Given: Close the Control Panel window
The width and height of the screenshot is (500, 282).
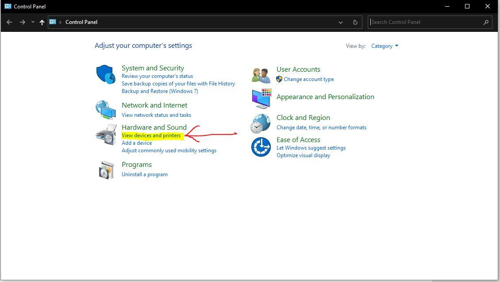Looking at the screenshot, I should [488, 6].
